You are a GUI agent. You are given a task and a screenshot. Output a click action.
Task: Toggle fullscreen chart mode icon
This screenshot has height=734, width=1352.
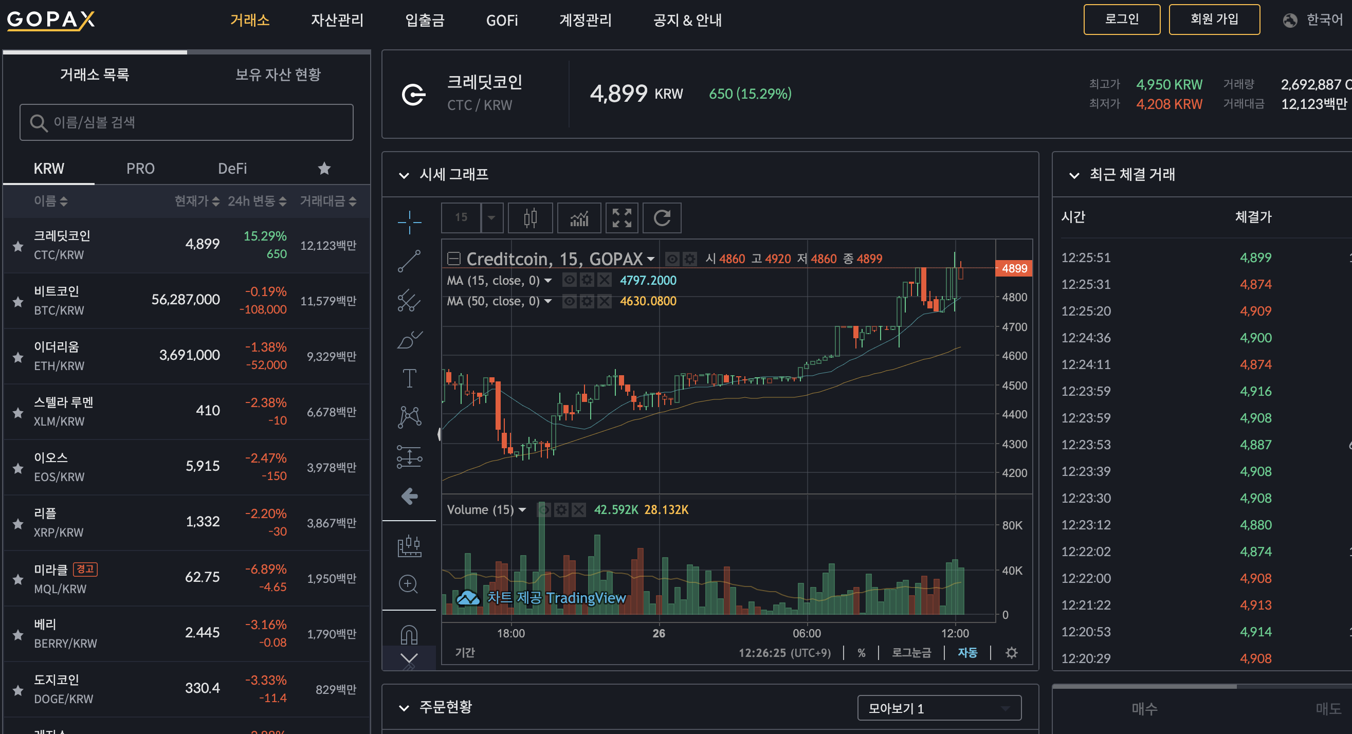click(x=622, y=217)
